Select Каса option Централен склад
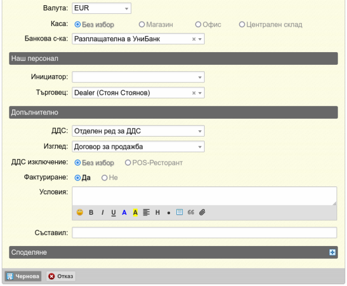This screenshot has width=347, height=286. [x=242, y=24]
